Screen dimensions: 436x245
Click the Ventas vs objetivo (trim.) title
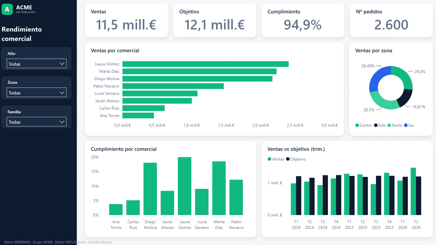coord(296,149)
